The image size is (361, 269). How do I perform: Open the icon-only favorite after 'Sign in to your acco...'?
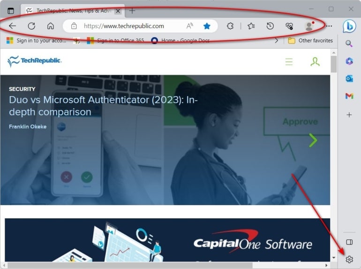click(x=76, y=40)
